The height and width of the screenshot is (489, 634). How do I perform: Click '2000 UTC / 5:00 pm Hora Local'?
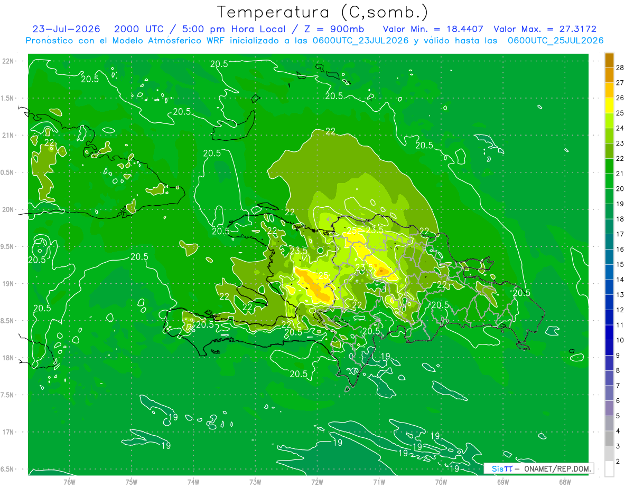click(201, 29)
